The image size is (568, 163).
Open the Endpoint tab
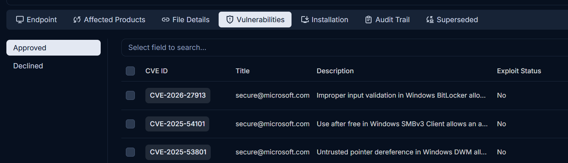coord(36,20)
